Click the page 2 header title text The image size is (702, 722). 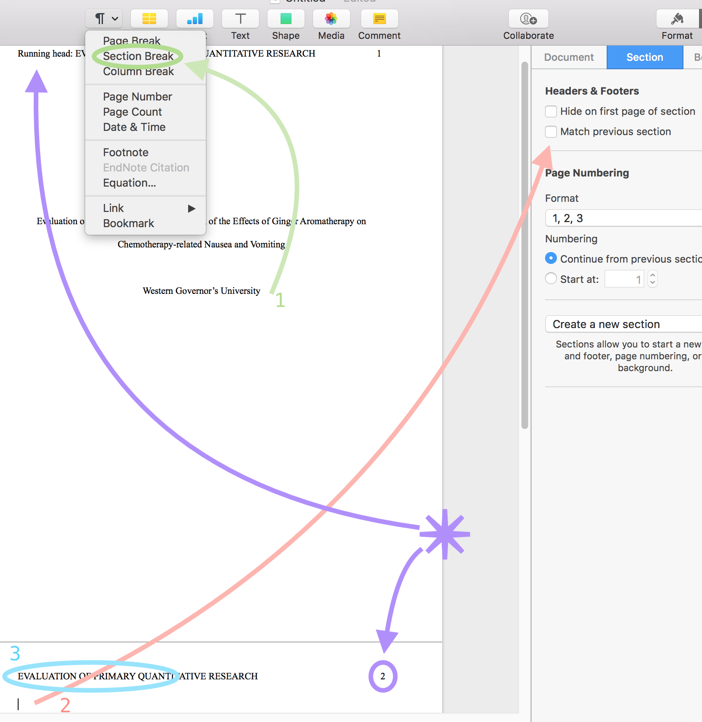coord(138,676)
